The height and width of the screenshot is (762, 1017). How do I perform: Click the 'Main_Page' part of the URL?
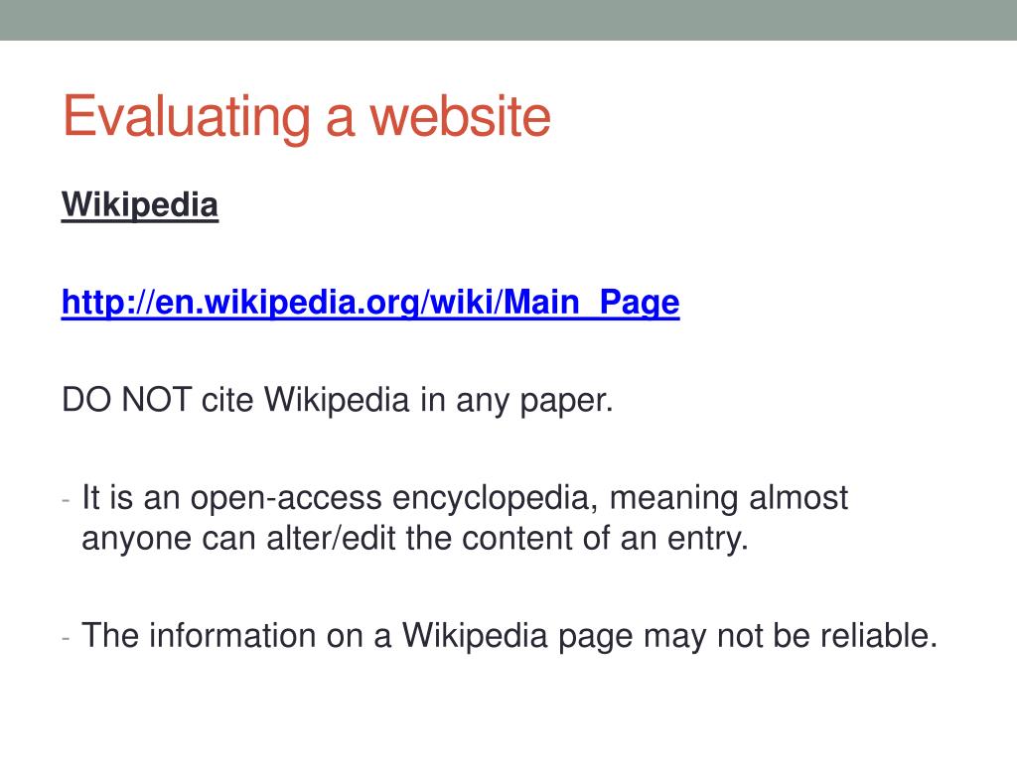[591, 303]
